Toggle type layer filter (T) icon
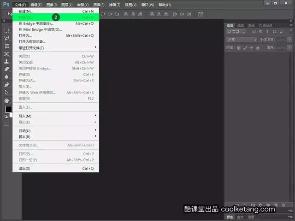The height and width of the screenshot is (221, 295). pos(267,31)
